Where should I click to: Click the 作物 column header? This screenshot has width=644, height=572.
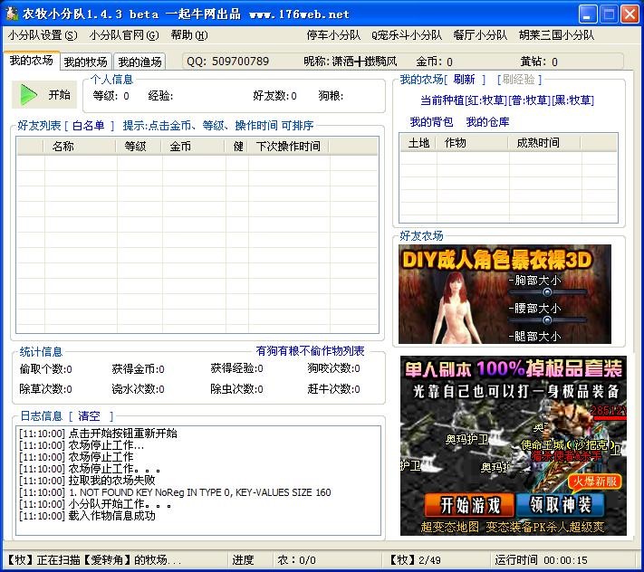tap(472, 143)
